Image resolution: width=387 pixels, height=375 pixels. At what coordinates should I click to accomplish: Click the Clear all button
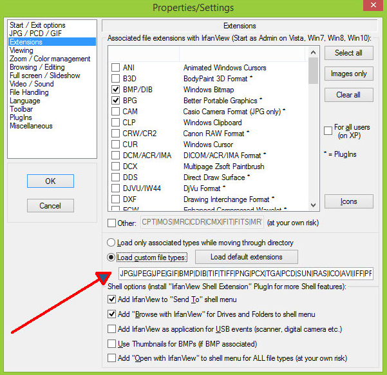(349, 95)
